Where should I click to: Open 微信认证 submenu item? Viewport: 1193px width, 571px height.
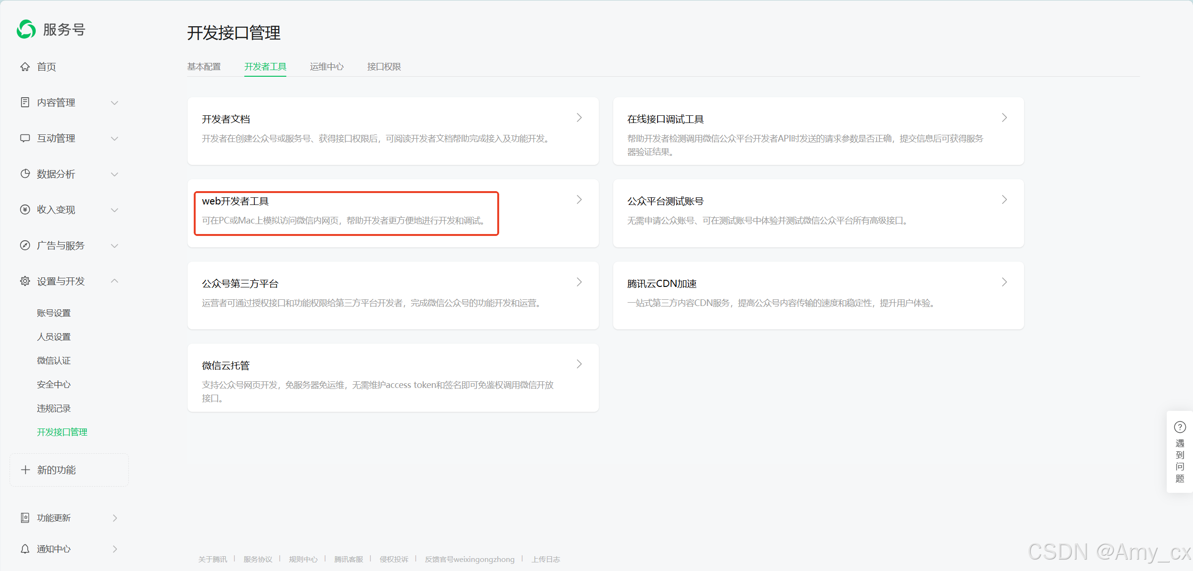pos(54,360)
